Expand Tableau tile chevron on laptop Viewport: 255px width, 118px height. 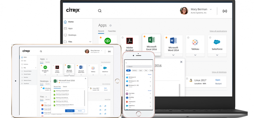(x=195, y=55)
